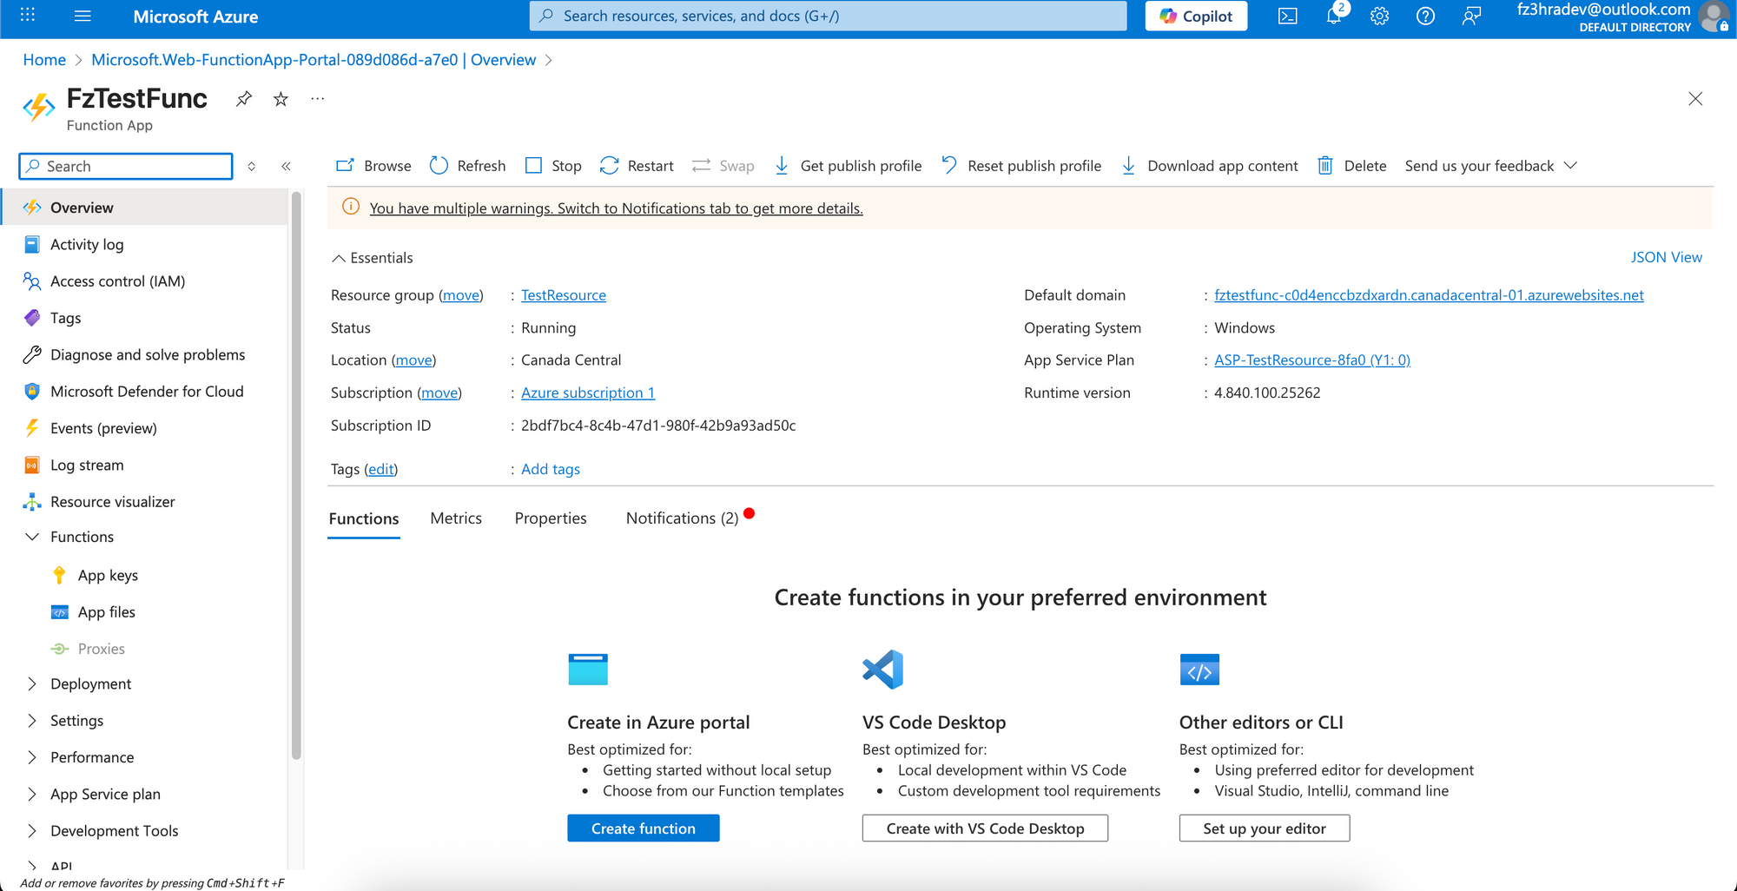Open Azure subscription 1 link

pyautogui.click(x=588, y=393)
